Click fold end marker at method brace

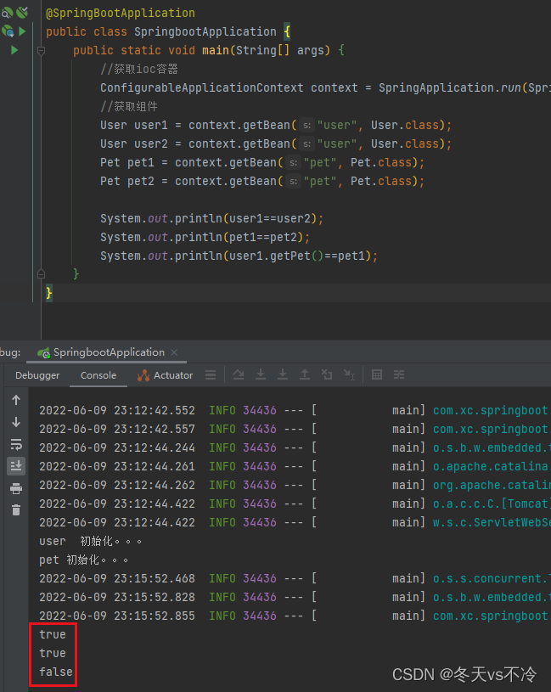tap(41, 274)
